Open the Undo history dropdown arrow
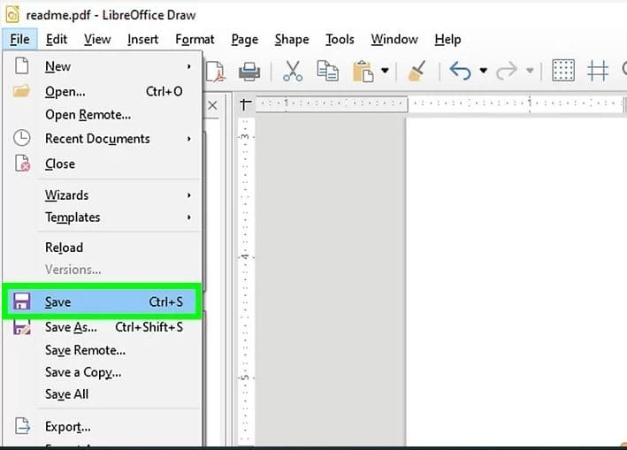 point(484,71)
